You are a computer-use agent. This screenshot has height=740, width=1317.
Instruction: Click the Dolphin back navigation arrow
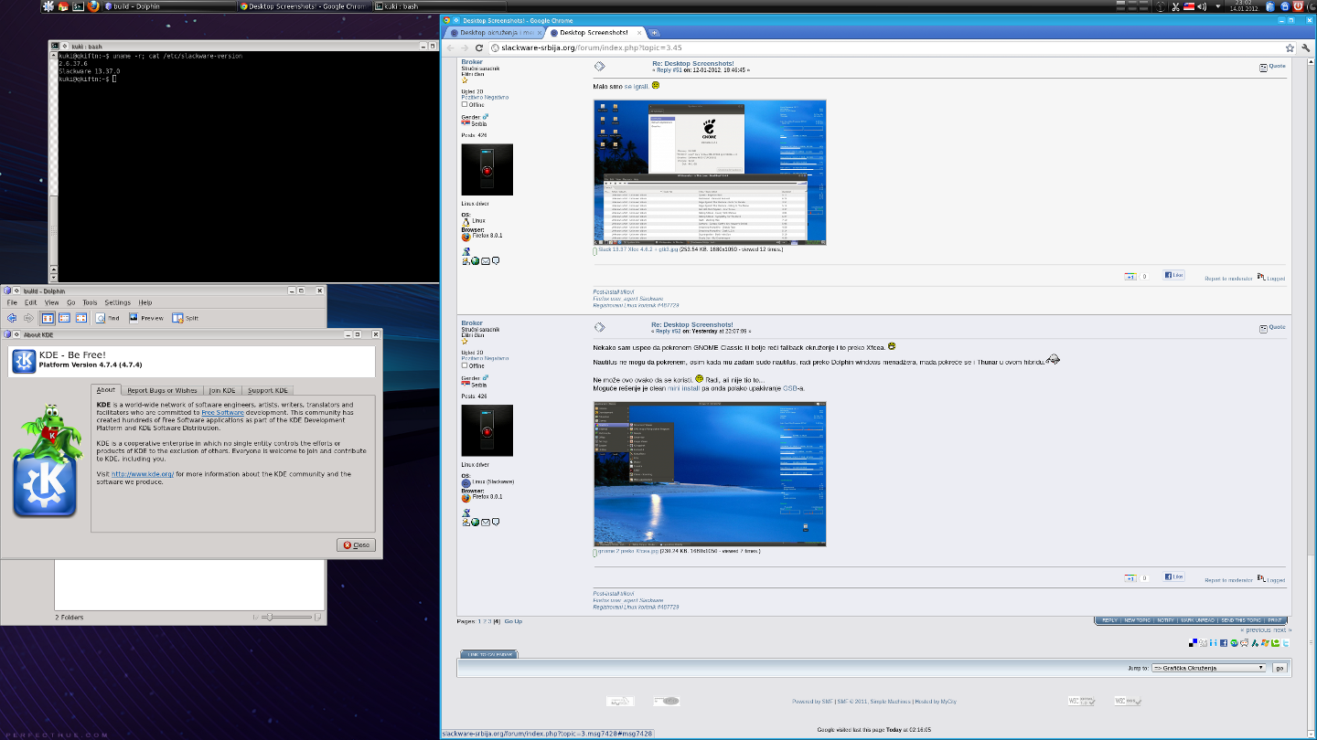pos(12,318)
